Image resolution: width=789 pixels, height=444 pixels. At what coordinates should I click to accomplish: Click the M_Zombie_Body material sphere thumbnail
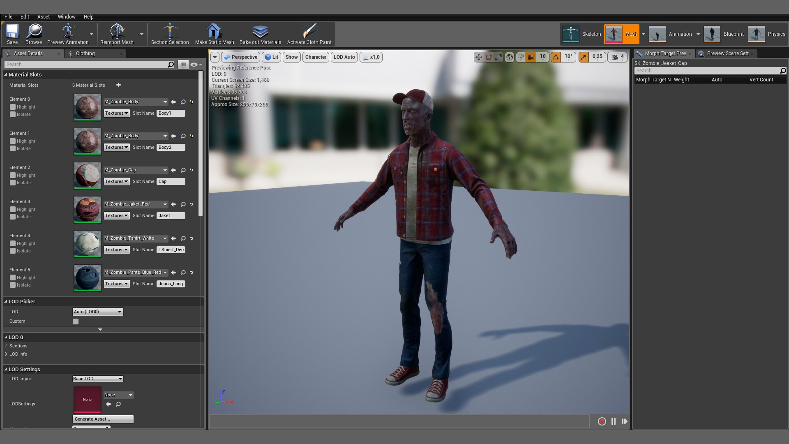pos(87,107)
